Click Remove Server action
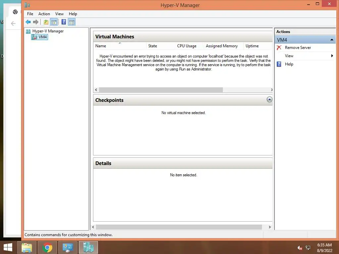 click(298, 48)
